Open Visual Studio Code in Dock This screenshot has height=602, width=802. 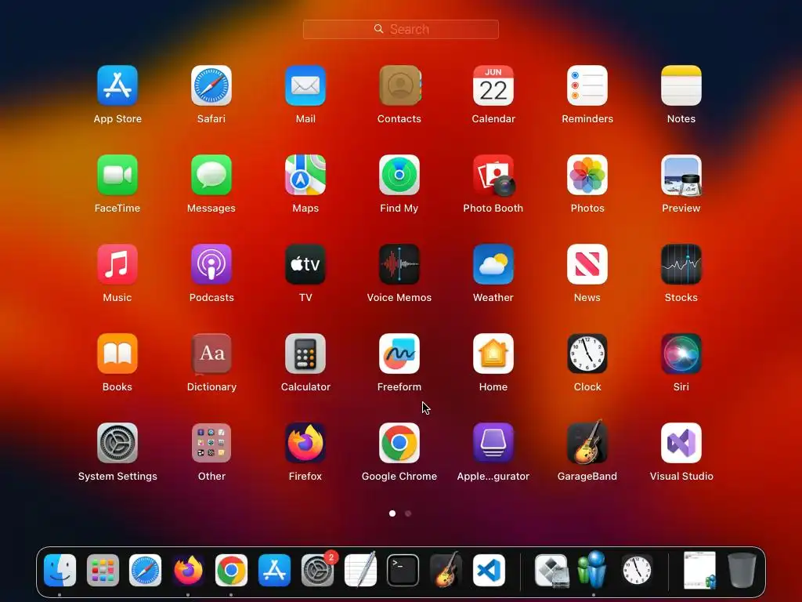pos(489,571)
